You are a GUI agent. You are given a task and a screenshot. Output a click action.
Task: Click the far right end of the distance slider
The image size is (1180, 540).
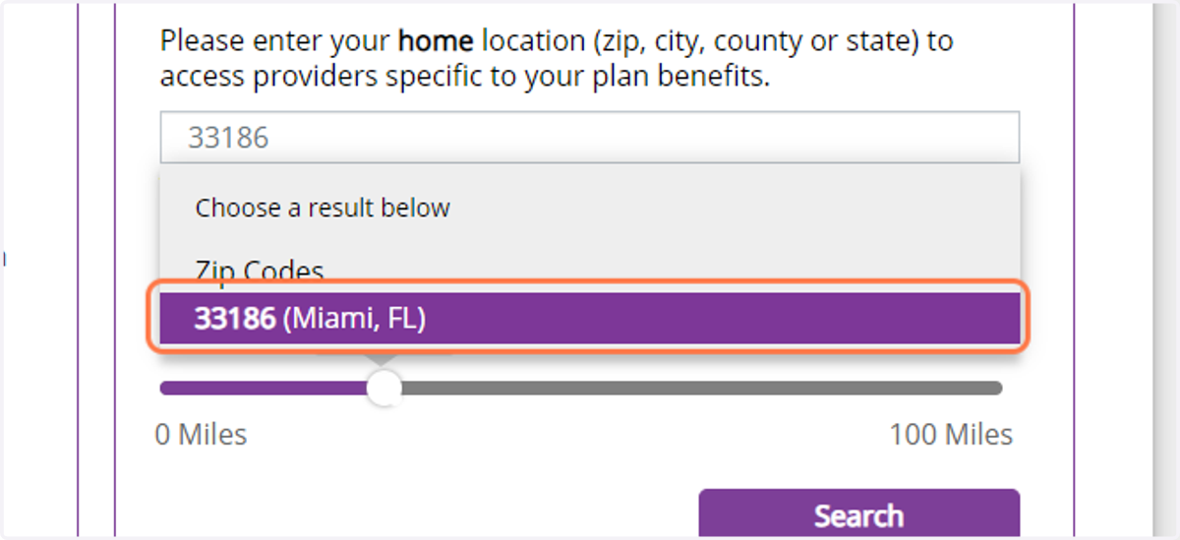pos(997,388)
